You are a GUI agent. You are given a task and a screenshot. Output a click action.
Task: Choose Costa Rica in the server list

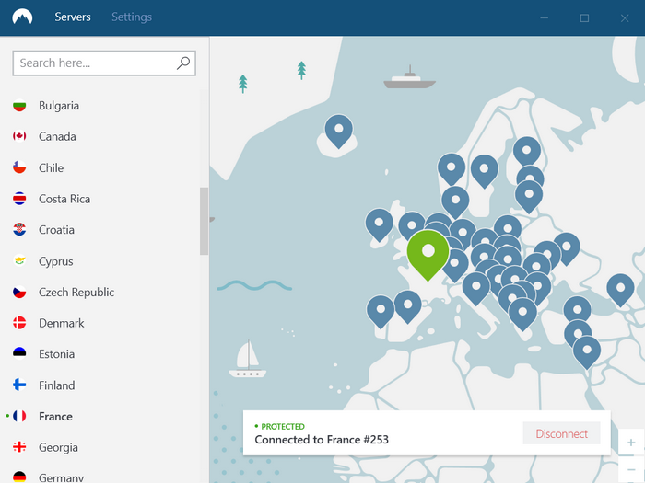click(64, 199)
